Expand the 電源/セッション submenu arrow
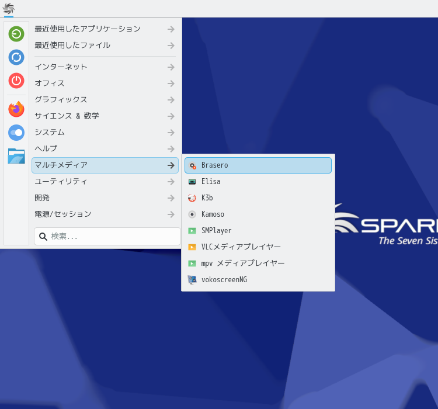This screenshot has height=409, width=438. coord(171,214)
